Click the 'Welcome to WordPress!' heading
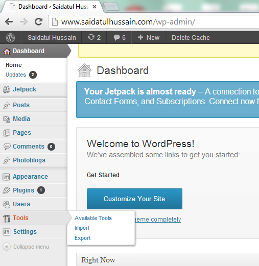The width and height of the screenshot is (259, 266). 140,144
